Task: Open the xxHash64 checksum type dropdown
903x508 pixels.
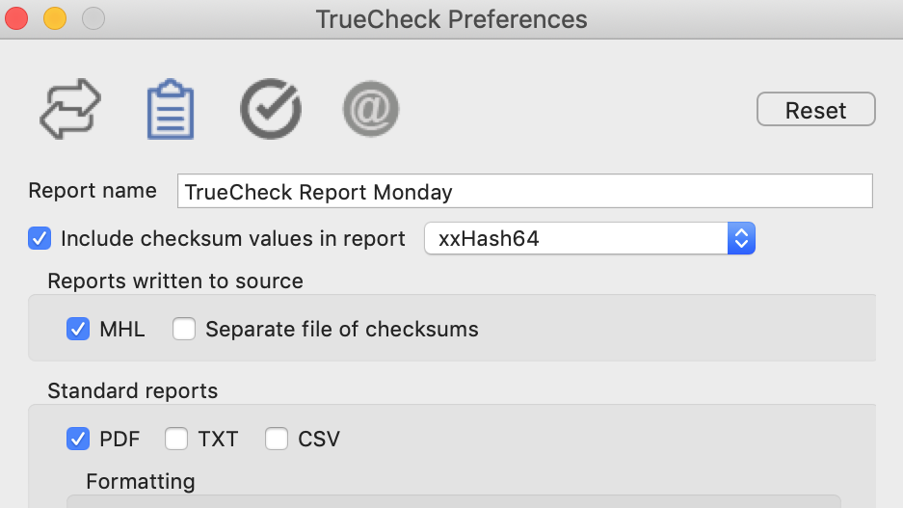Action: click(x=589, y=238)
